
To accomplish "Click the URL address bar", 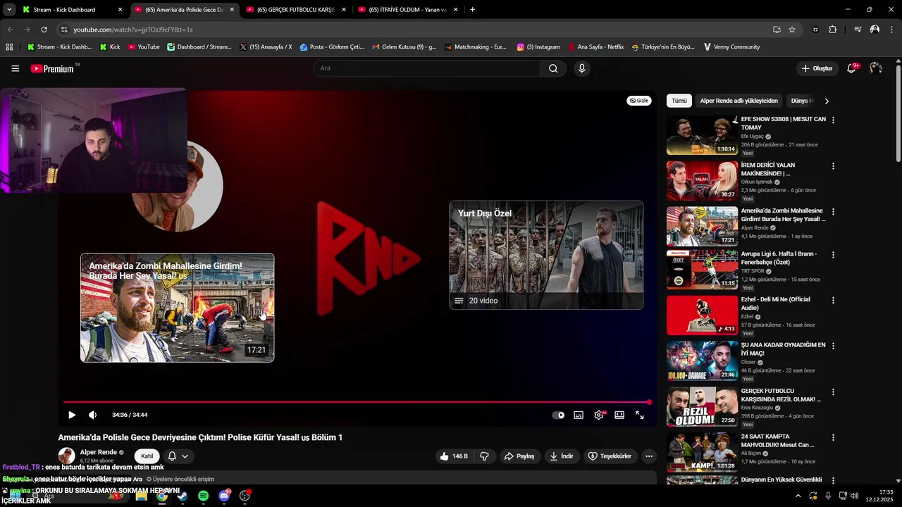I will point(416,30).
